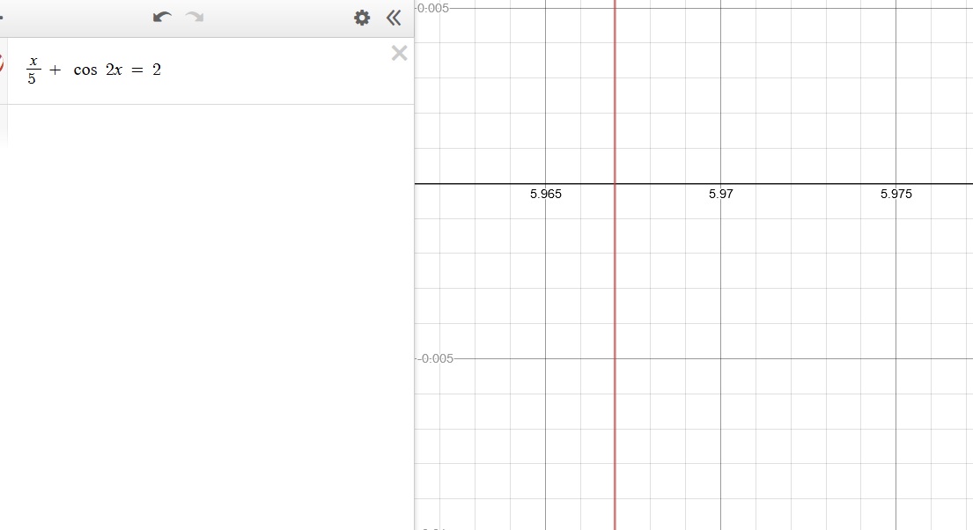
Task: Select the empty expression row below
Action: pos(211,125)
